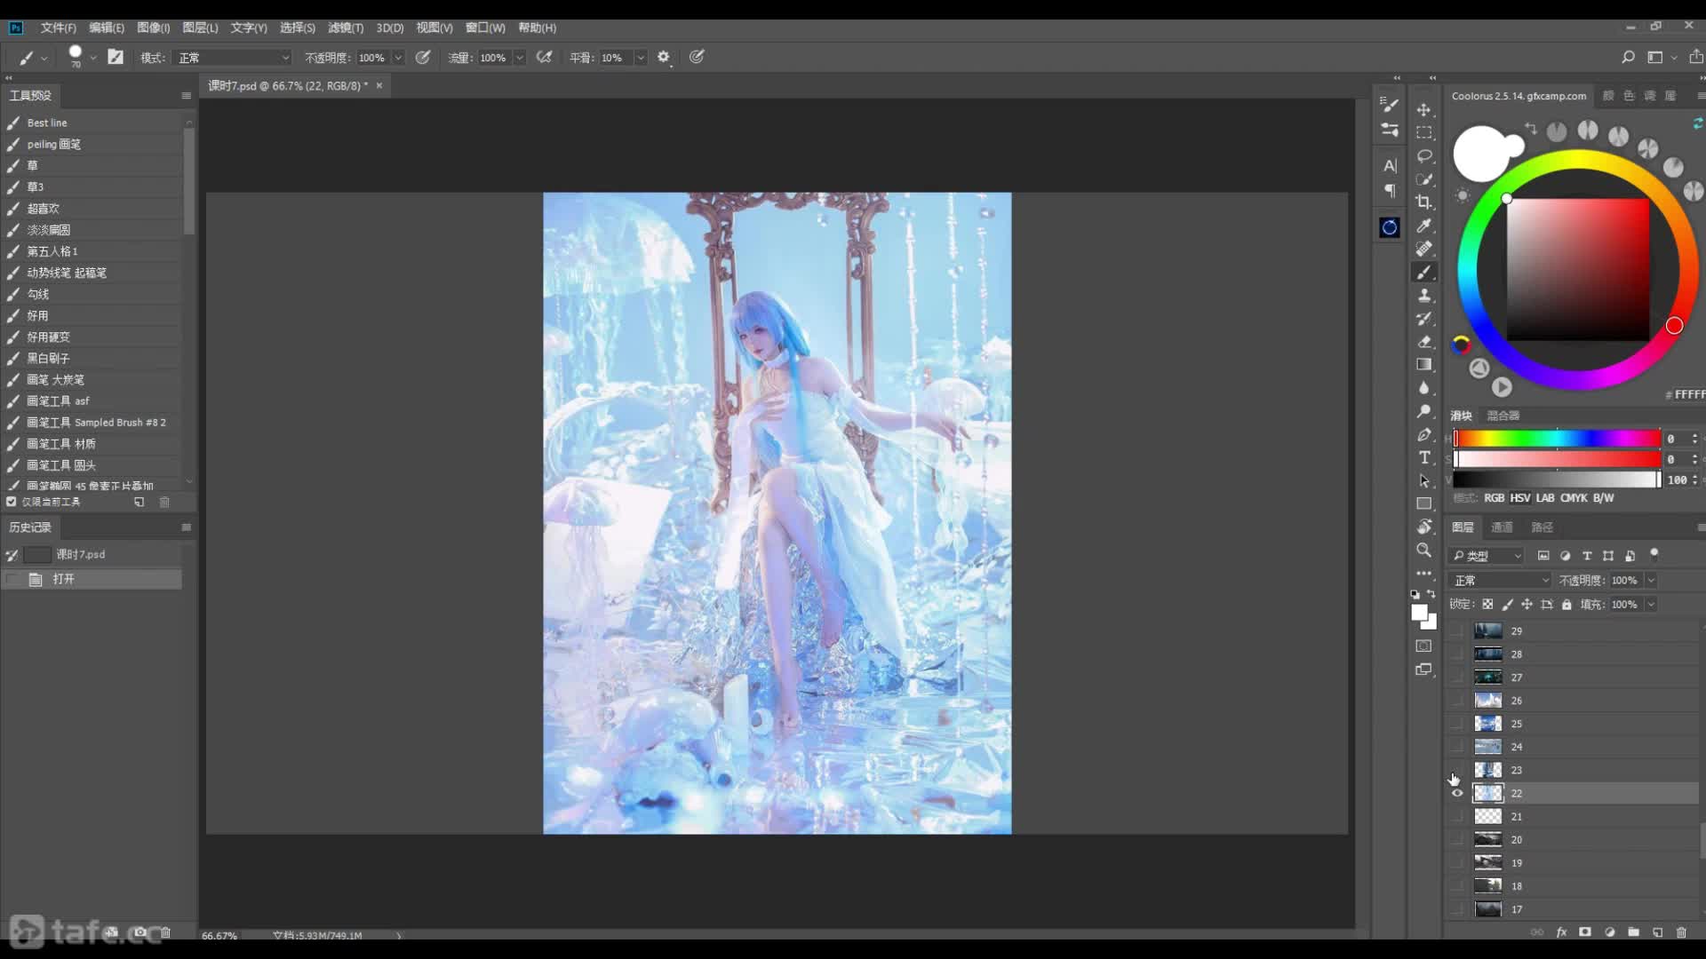Open the layer blend mode dropdown

point(1501,580)
